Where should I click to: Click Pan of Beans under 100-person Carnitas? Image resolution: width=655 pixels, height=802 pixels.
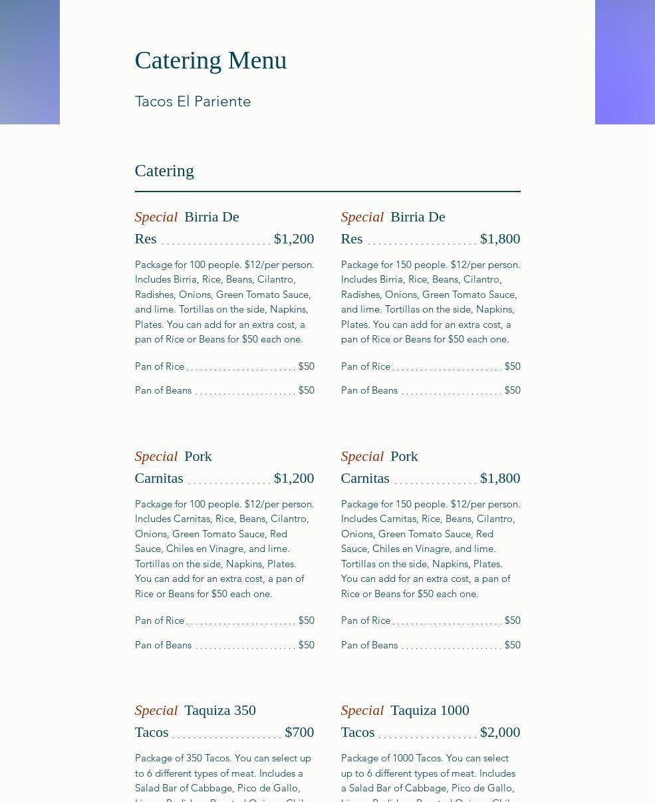[x=163, y=645]
